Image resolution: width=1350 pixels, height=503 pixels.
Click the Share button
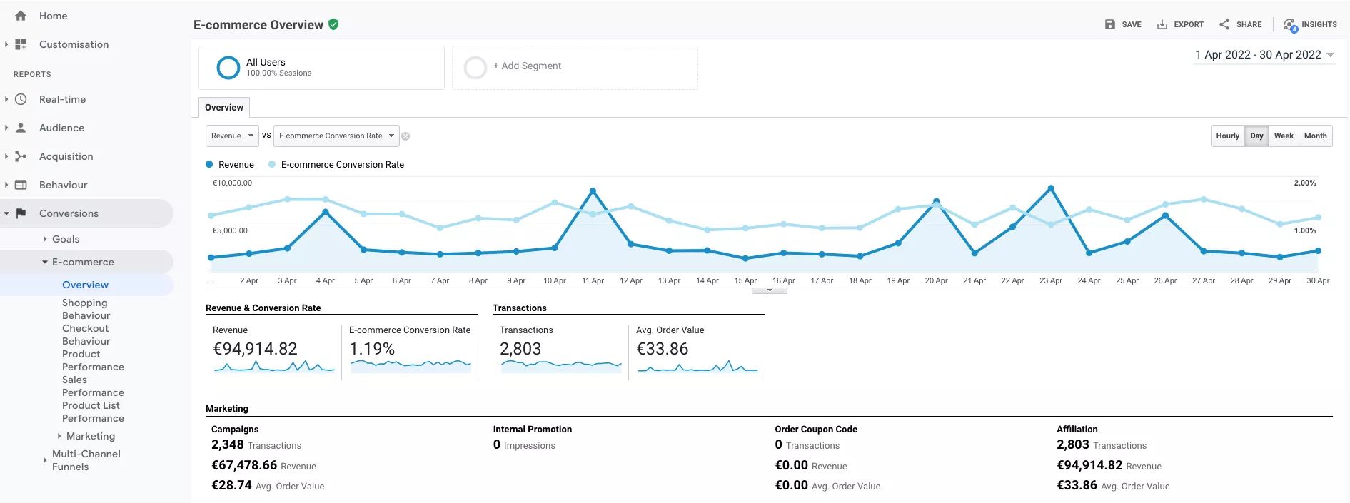point(1240,24)
